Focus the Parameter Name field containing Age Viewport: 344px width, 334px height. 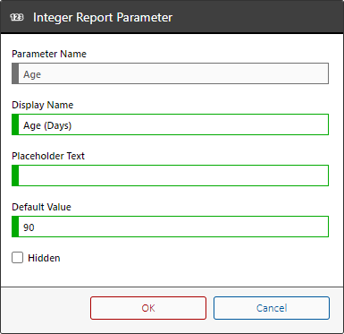point(170,73)
